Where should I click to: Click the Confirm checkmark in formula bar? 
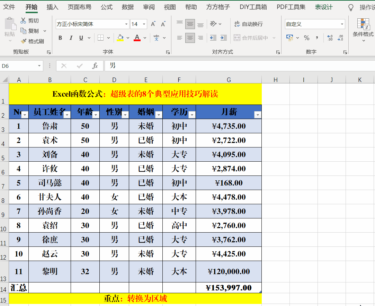coord(80,66)
